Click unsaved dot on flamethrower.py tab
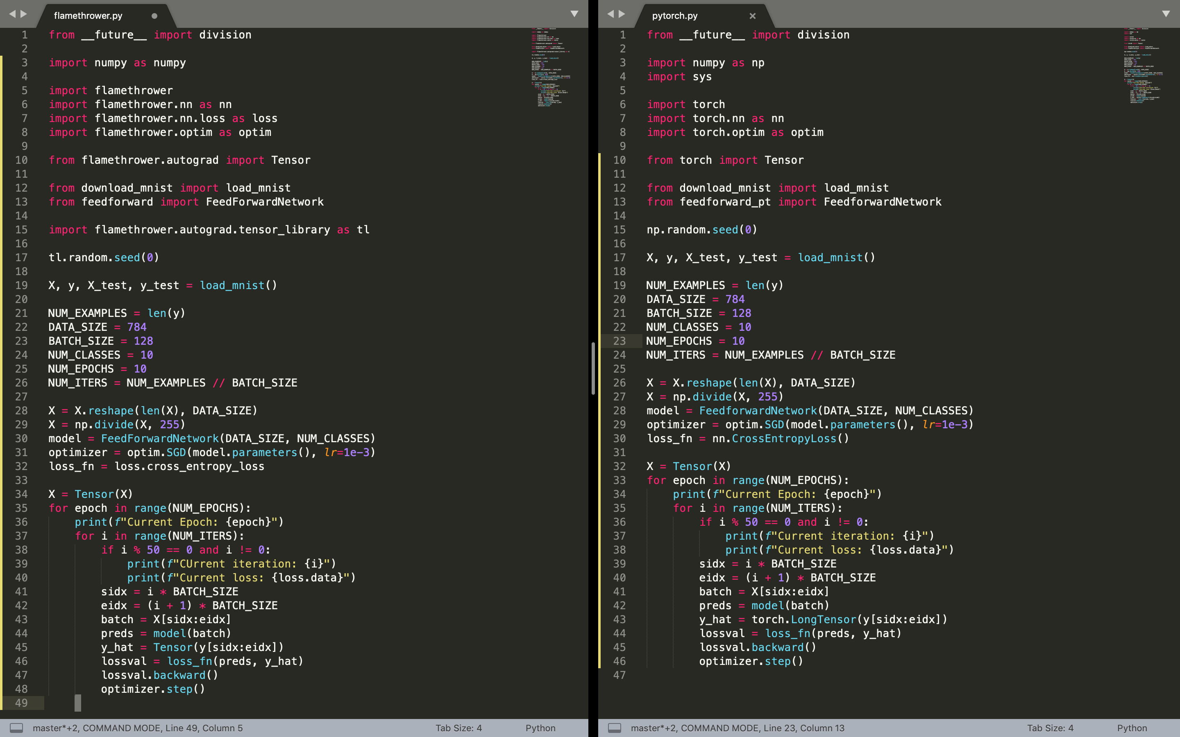1180x737 pixels. coord(154,16)
